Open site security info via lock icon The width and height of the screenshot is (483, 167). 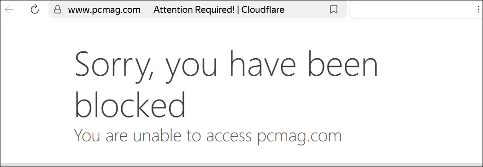(x=57, y=10)
